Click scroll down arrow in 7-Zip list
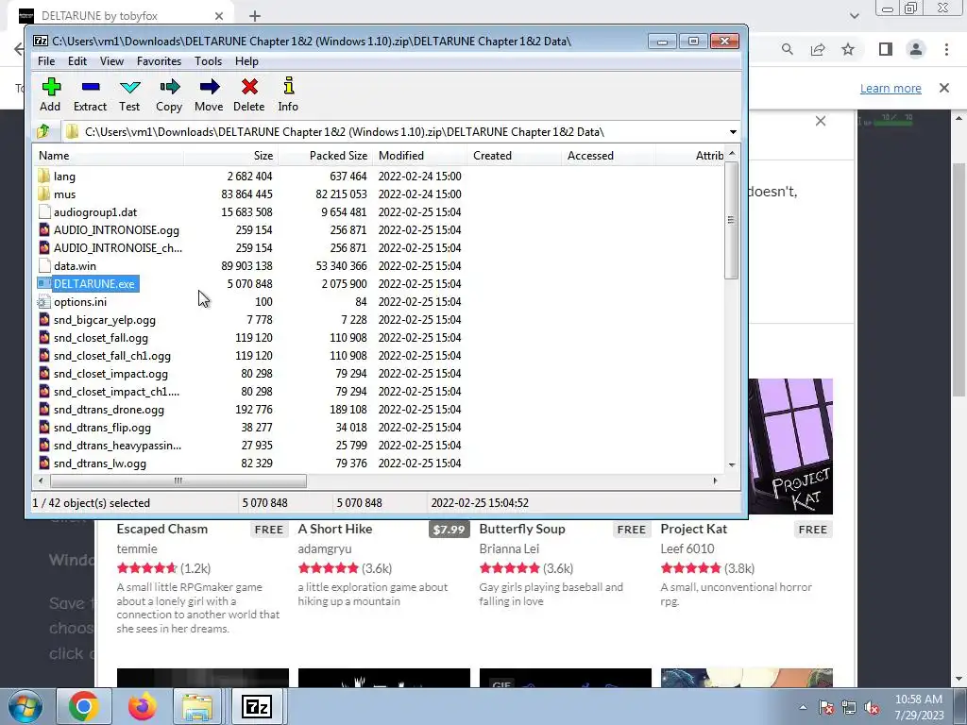Viewport: 967px width, 725px height. pos(732,464)
